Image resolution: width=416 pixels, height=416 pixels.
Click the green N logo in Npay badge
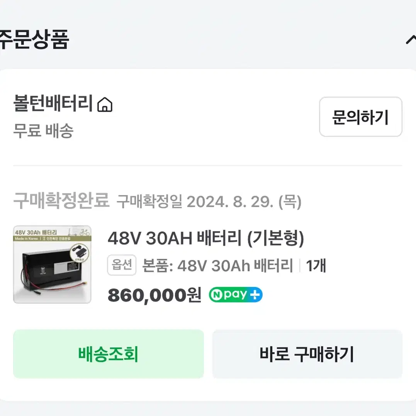(x=216, y=295)
